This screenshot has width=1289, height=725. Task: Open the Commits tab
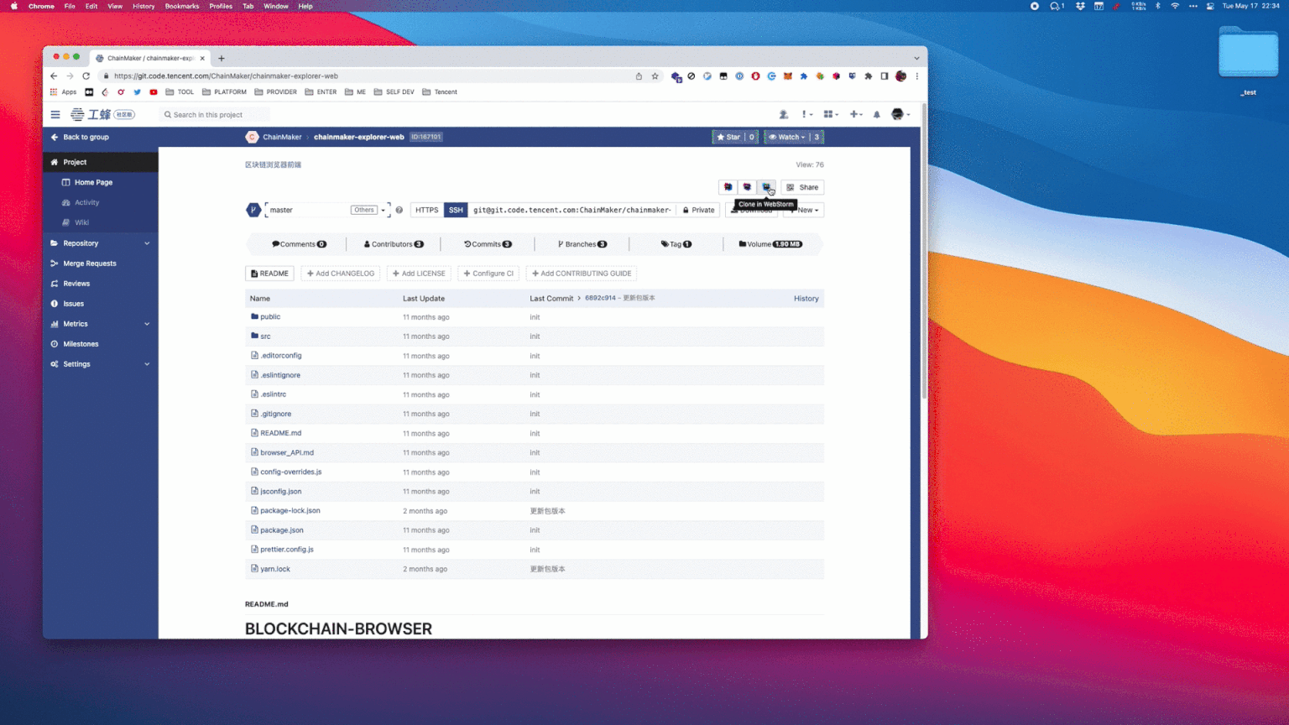point(488,244)
